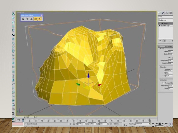Click the pin stack icon below modifier stack
Viewport: 178px width, 133px height.
point(160,41)
